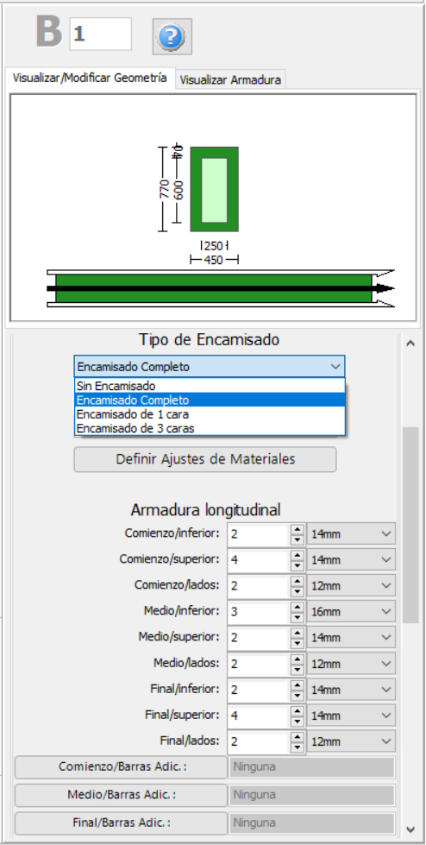
Task: Click the green beam cross-section drawing
Action: pyautogui.click(x=214, y=189)
